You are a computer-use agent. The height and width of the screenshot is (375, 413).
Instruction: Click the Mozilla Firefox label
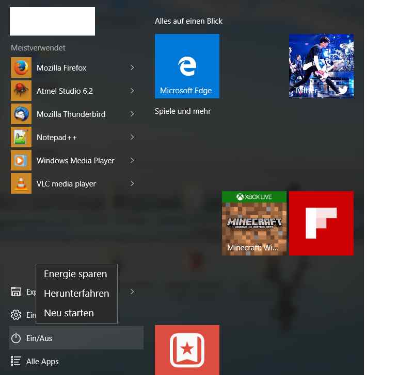(61, 68)
